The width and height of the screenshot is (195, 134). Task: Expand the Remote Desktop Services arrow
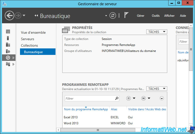tap(13, 58)
